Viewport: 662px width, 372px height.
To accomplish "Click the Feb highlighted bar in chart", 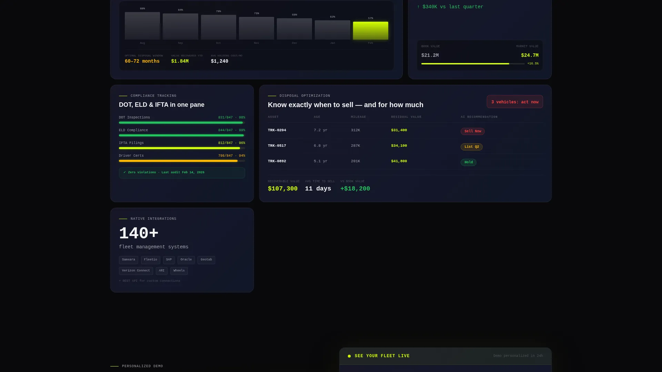I will pyautogui.click(x=370, y=31).
